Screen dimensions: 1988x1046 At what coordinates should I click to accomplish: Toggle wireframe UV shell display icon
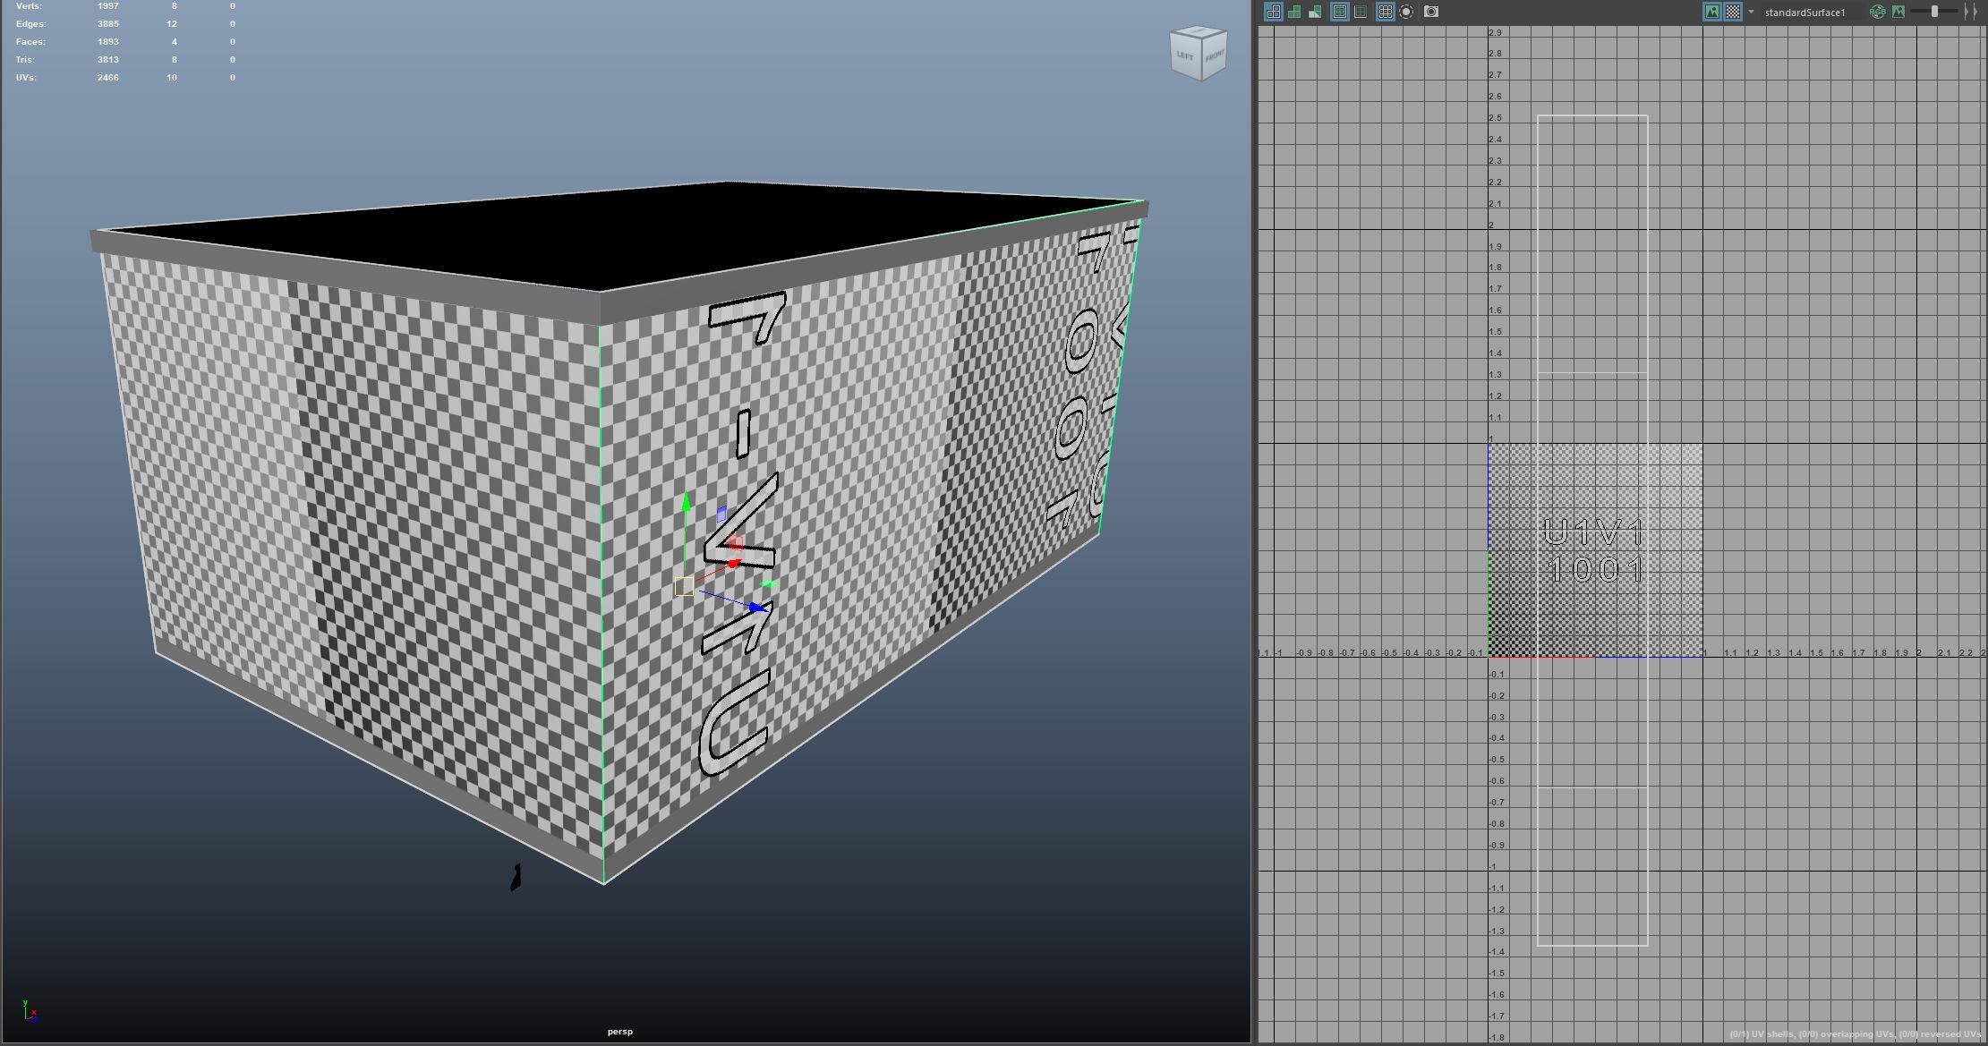coord(1273,12)
